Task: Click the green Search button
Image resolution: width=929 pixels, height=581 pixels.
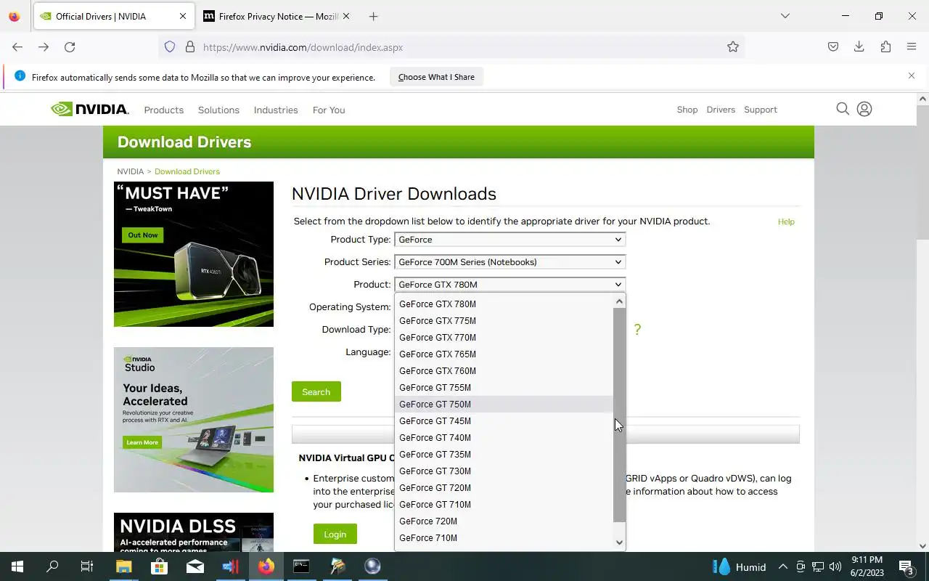Action: pos(316,392)
